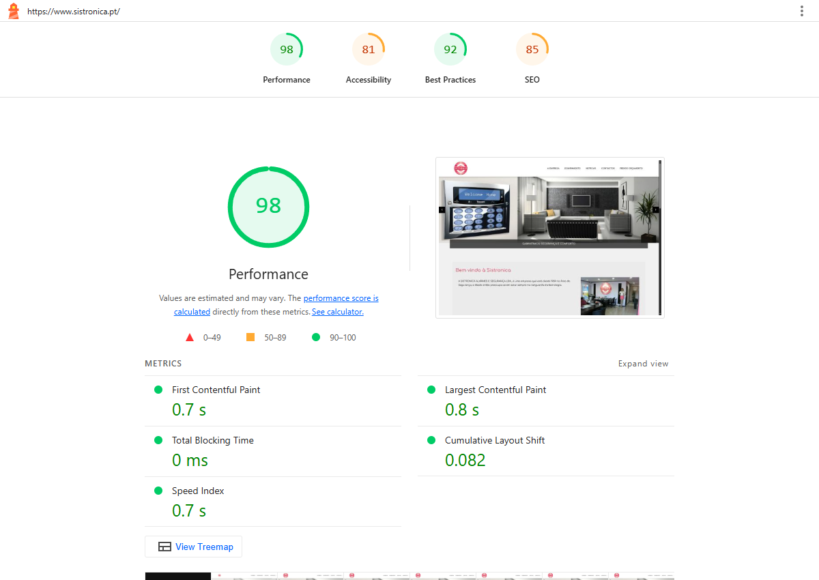The height and width of the screenshot is (580, 819).
Task: Click the green dot beside Total Blocking Time
Action: 158,440
